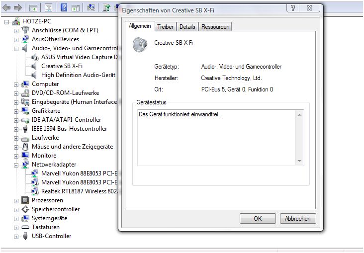Image resolution: width=364 pixels, height=253 pixels.
Task: Click the 'Das Gerät funktioniert einwandfrei.' status text
Action: [x=179, y=114]
